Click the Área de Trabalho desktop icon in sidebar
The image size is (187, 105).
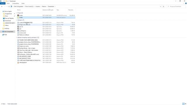coord(4,18)
